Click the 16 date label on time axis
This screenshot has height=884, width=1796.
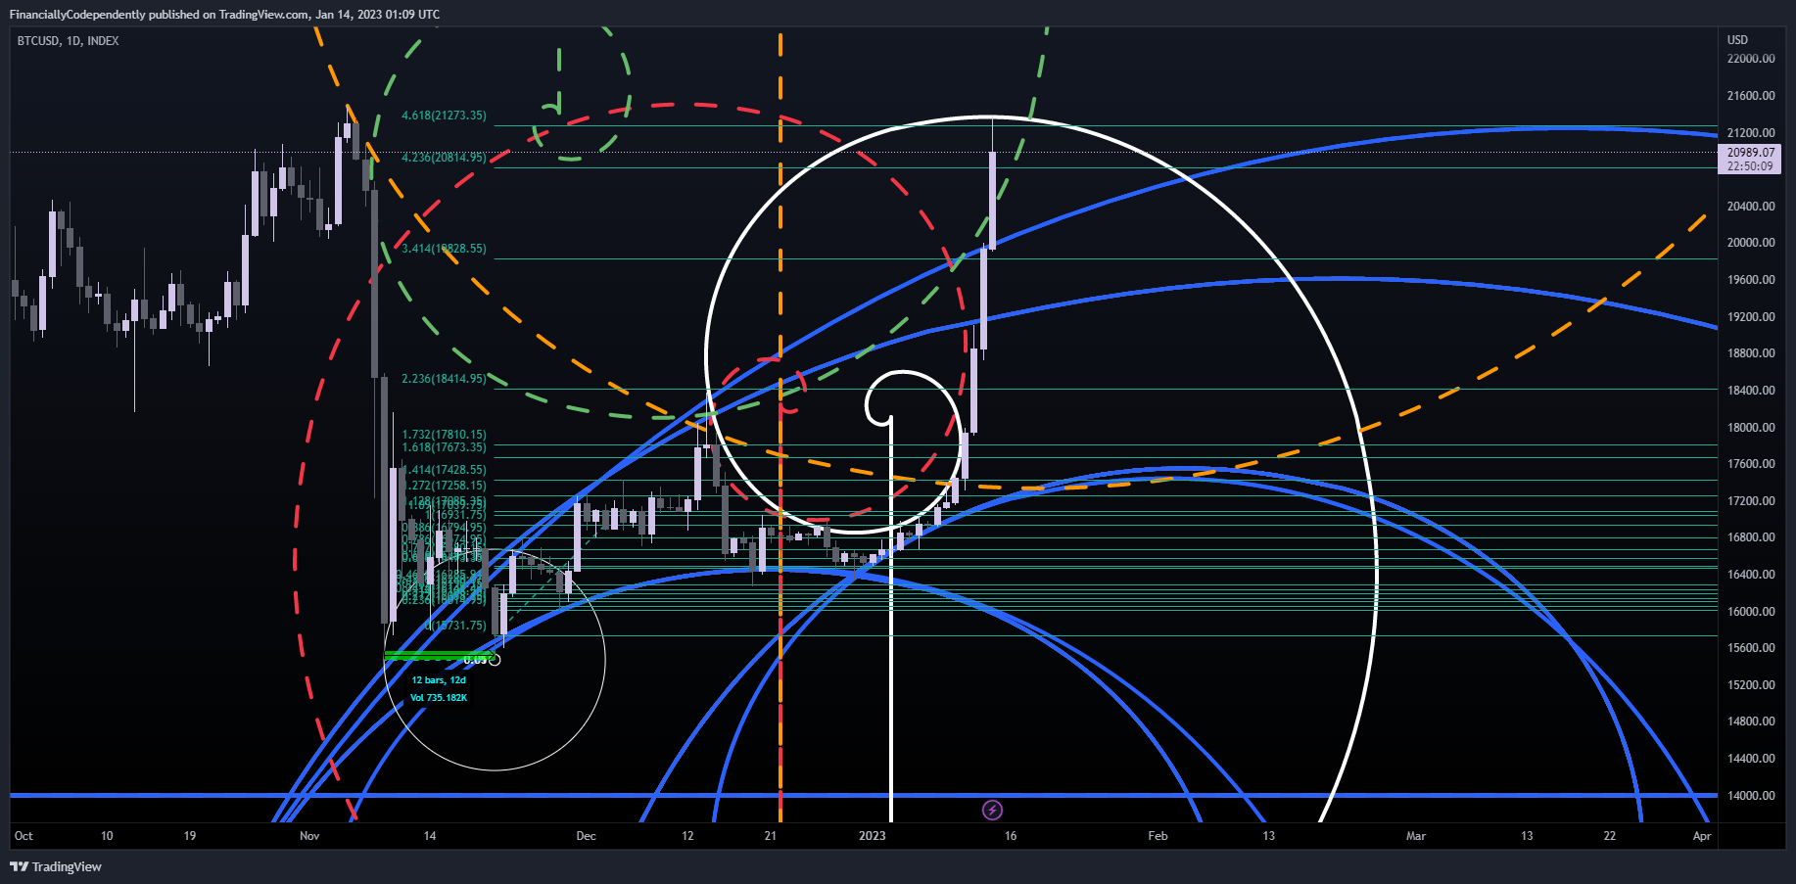click(1011, 836)
